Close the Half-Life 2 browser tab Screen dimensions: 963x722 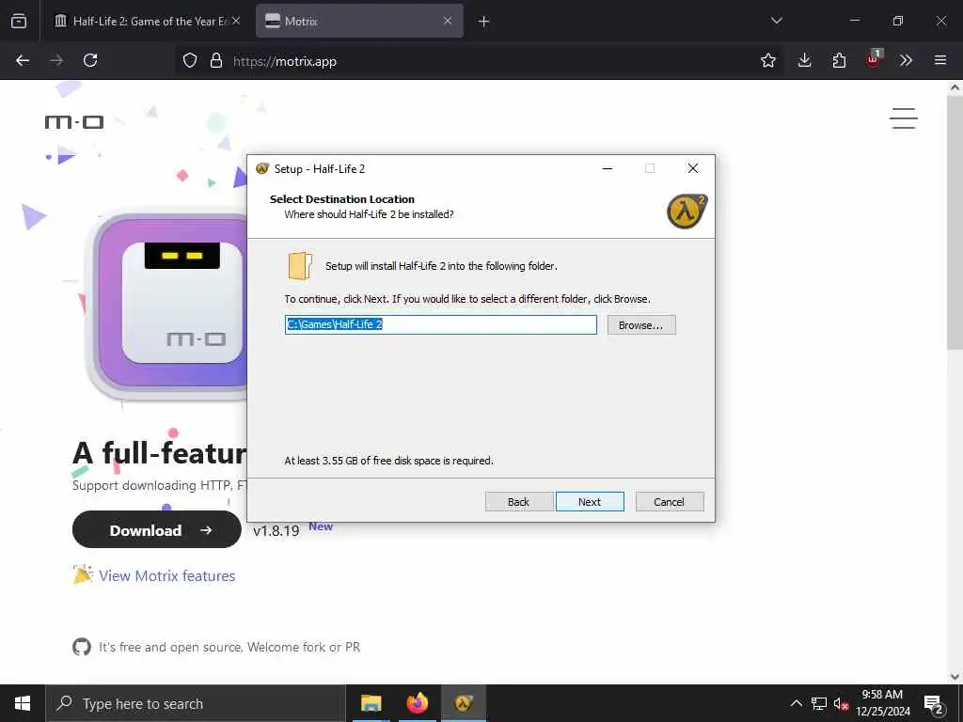(236, 21)
